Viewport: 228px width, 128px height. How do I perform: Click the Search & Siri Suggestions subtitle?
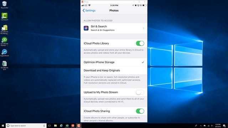tap(103, 30)
